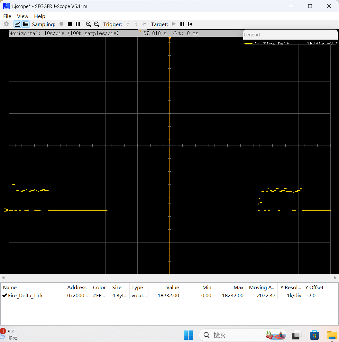
Task: Resume the target with play button
Action: click(174, 24)
